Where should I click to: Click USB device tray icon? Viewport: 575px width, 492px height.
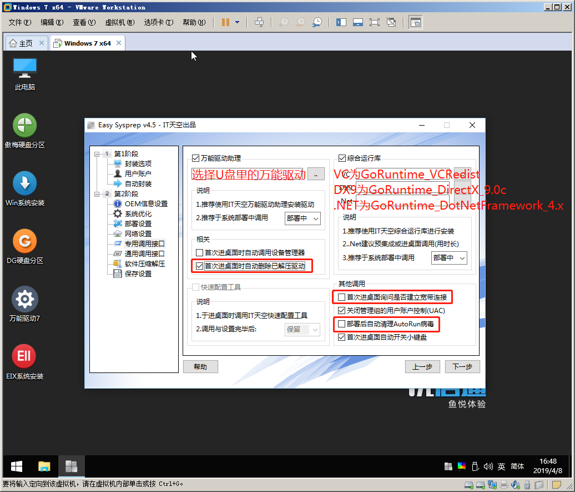coord(475,466)
